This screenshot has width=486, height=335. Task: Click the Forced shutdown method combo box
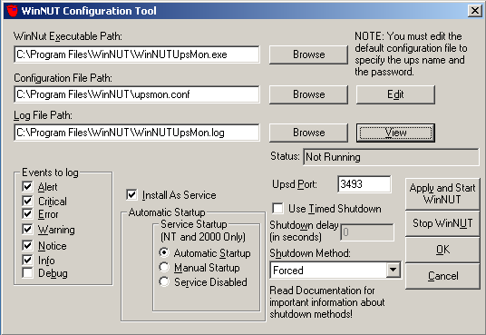click(335, 270)
